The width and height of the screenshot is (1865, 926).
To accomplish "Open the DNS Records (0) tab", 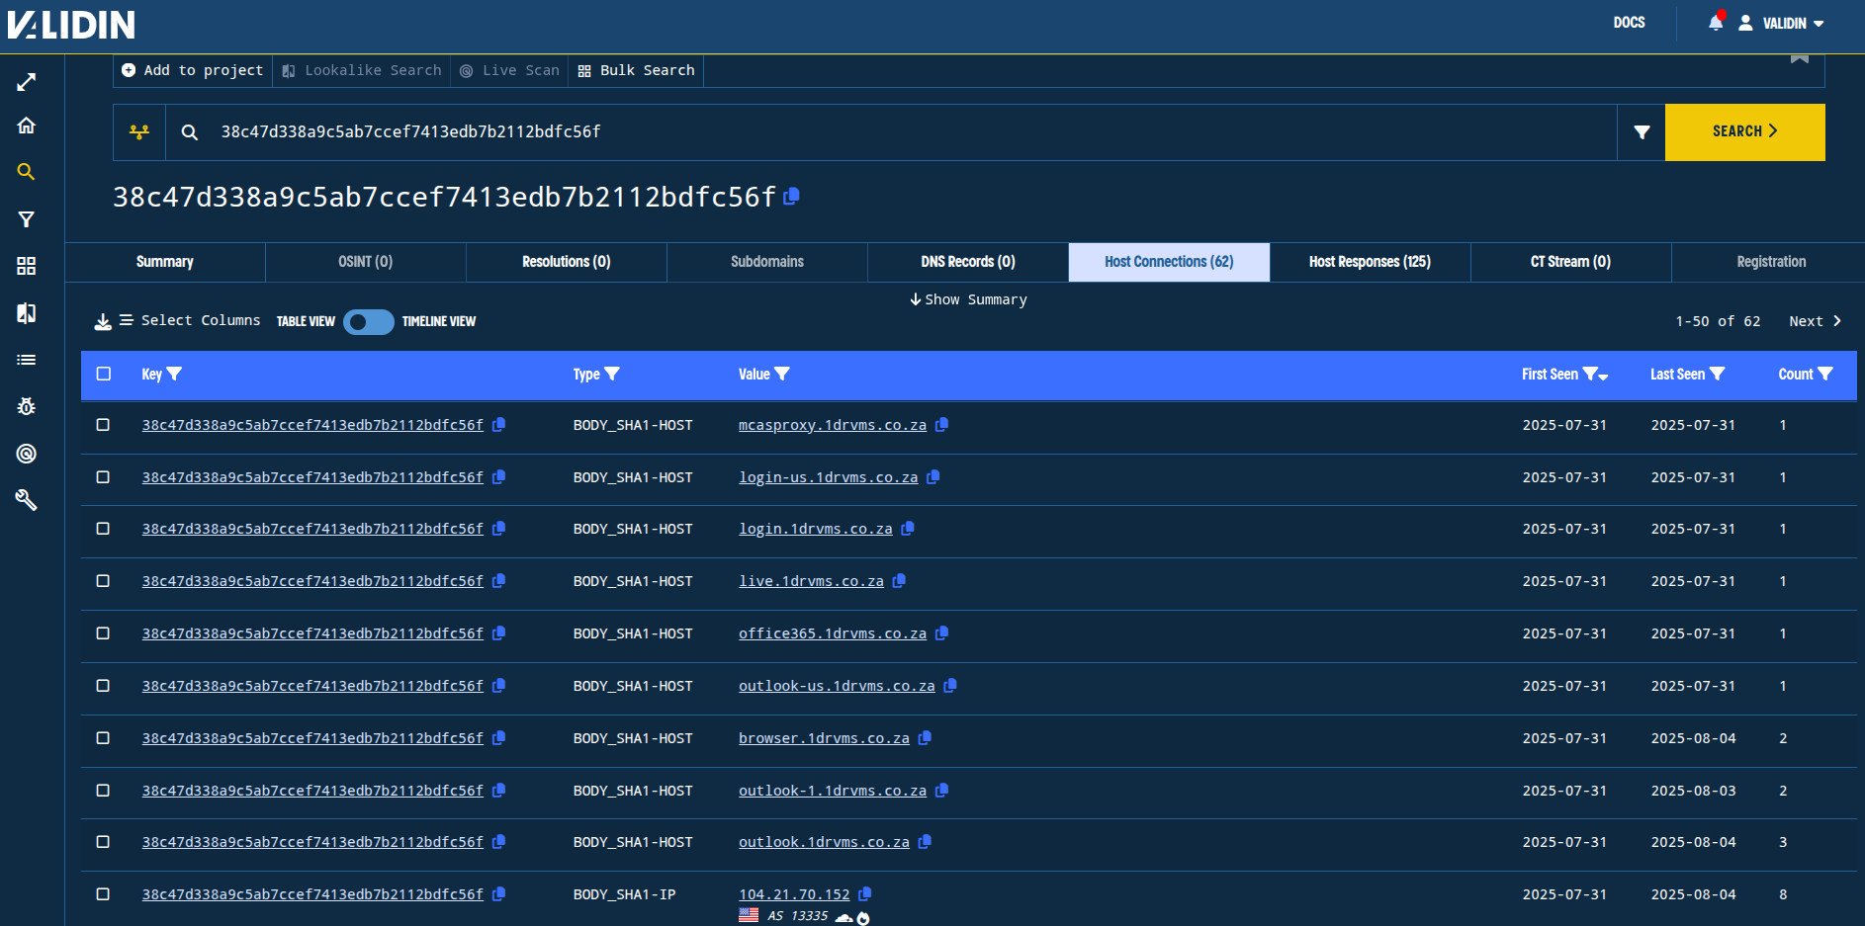I will pos(968,262).
